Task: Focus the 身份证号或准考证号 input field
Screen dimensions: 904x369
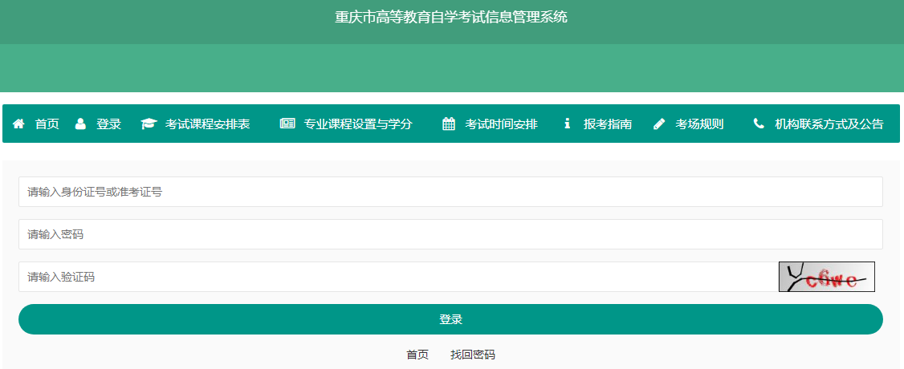Action: click(451, 192)
